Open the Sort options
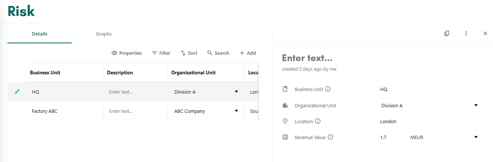This screenshot has height=162, width=493. click(x=189, y=53)
